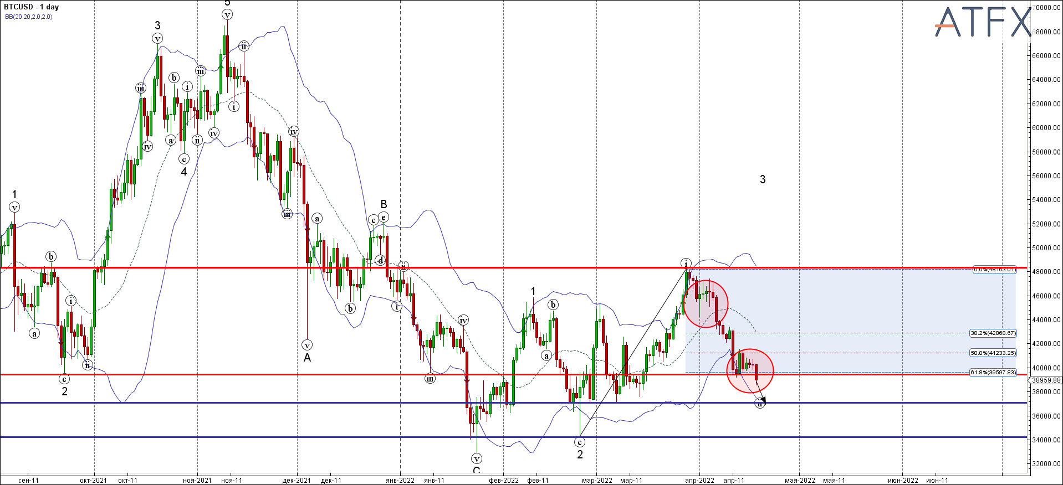Click the фев-11 date label
The width and height of the screenshot is (1063, 485).
538,480
